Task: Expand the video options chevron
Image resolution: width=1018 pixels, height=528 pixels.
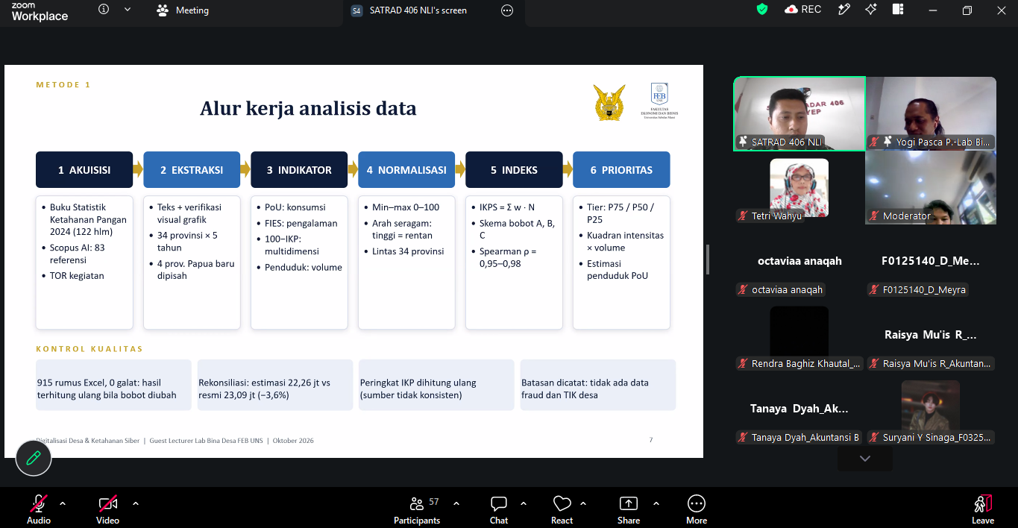Action: [x=136, y=503]
